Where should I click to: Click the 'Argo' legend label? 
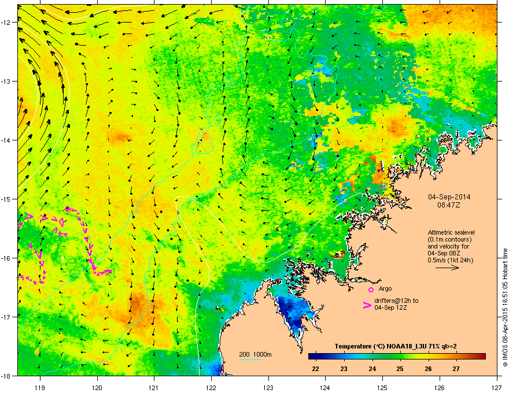(385, 288)
